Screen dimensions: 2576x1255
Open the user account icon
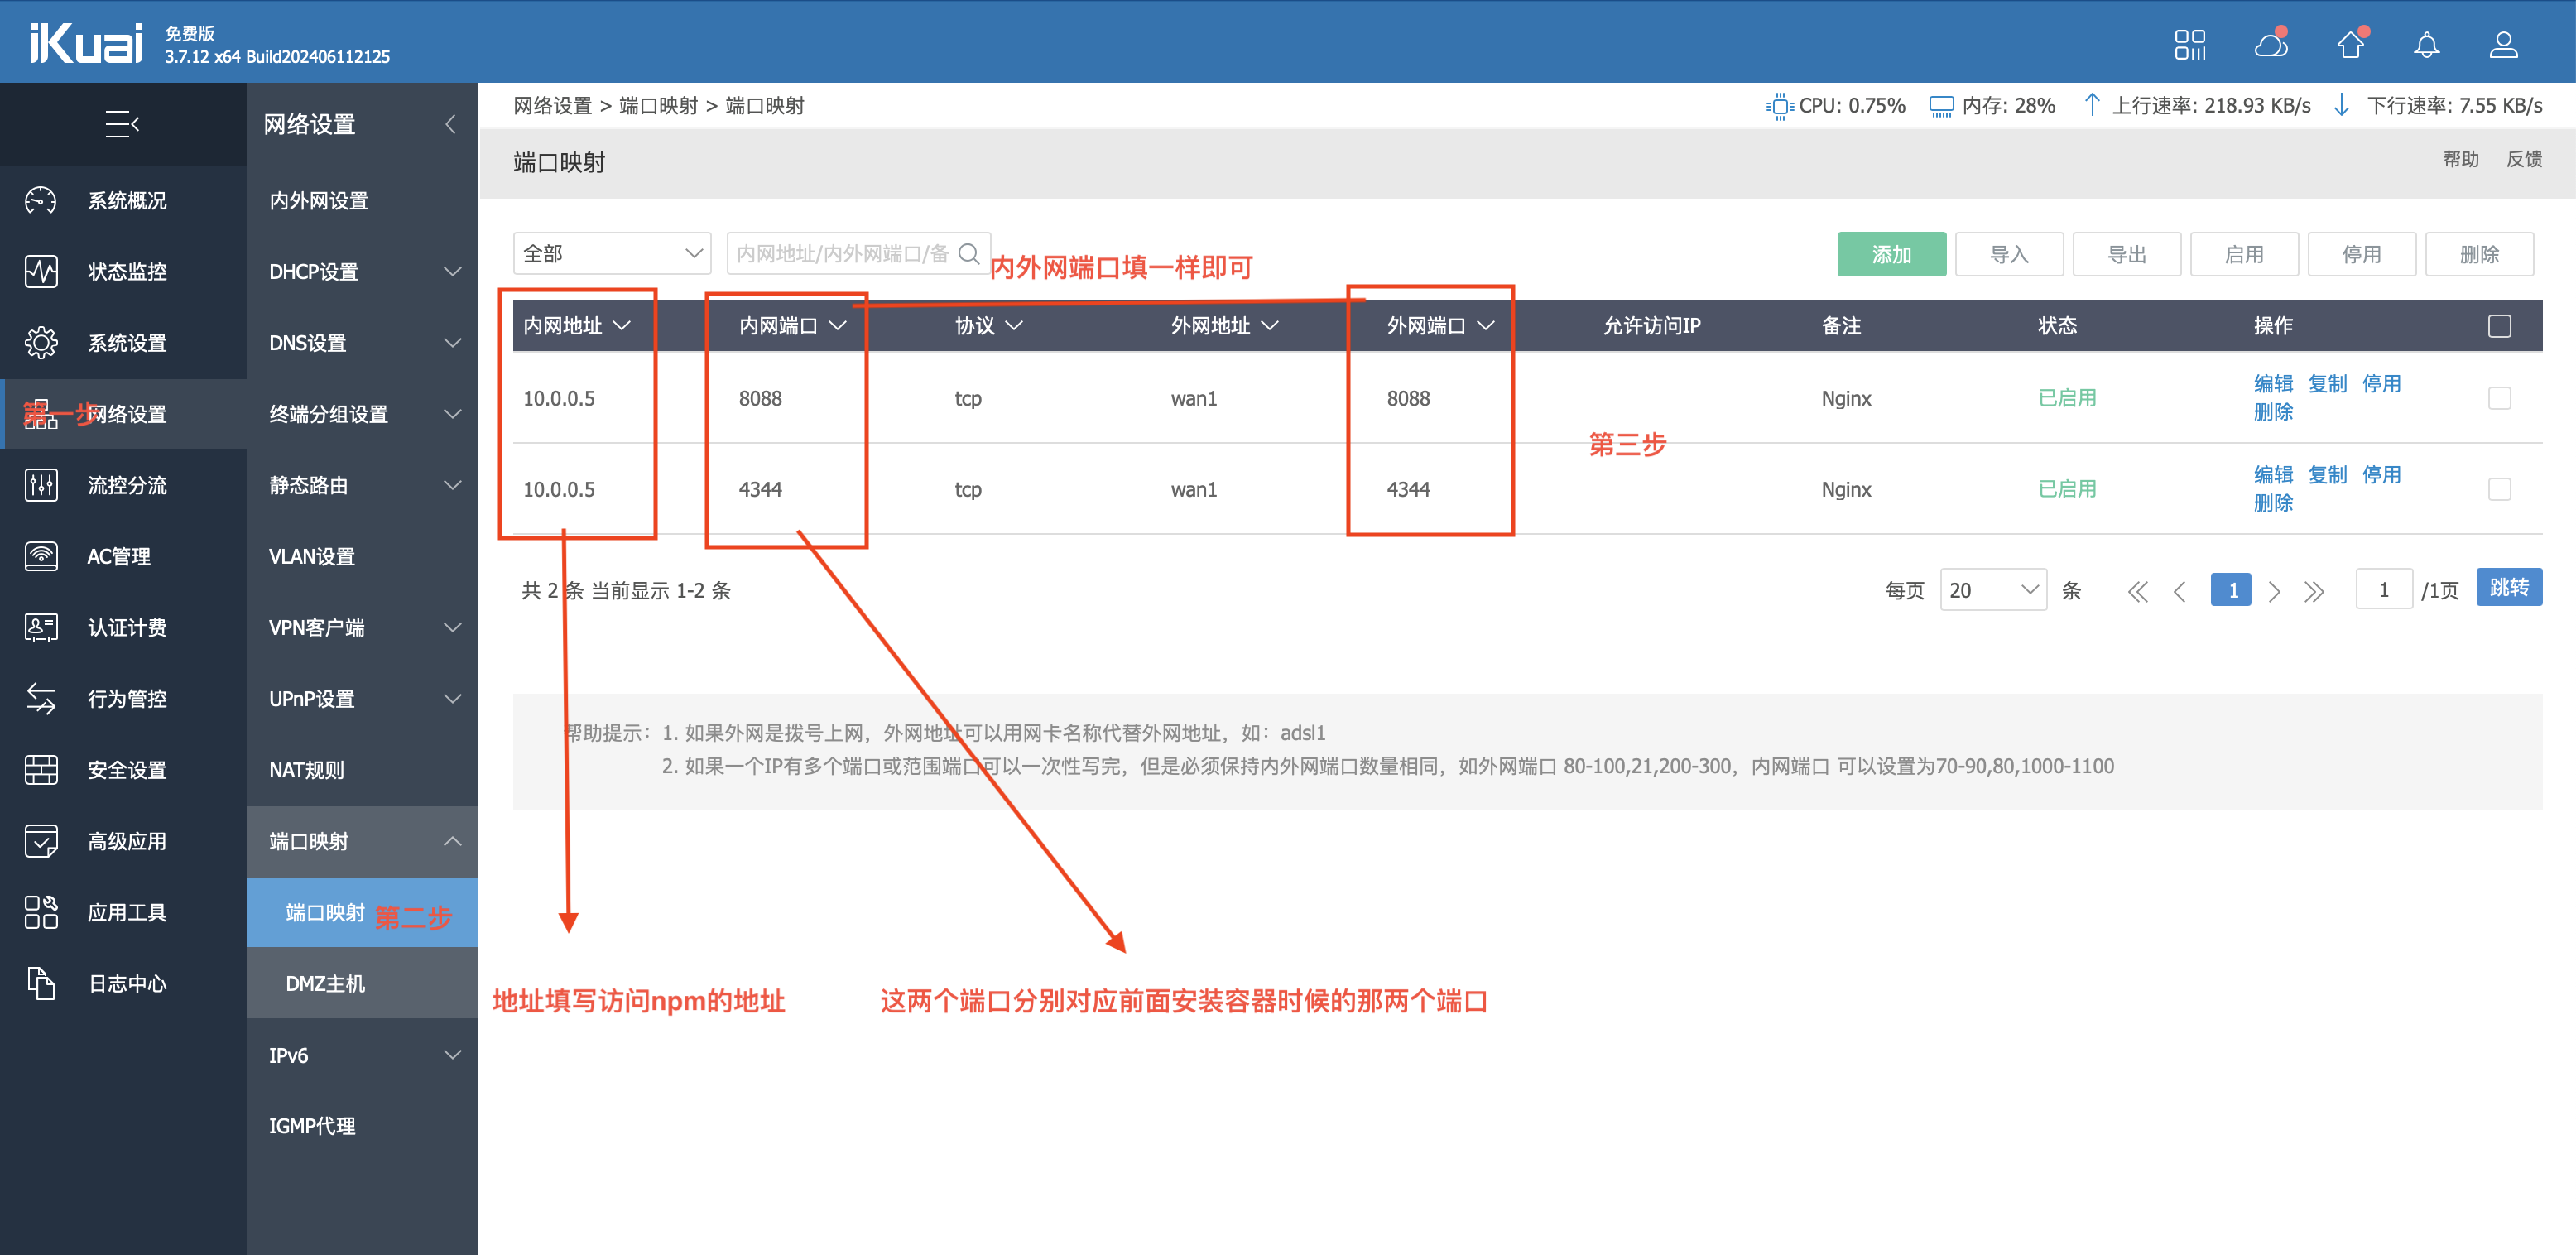click(x=2503, y=44)
